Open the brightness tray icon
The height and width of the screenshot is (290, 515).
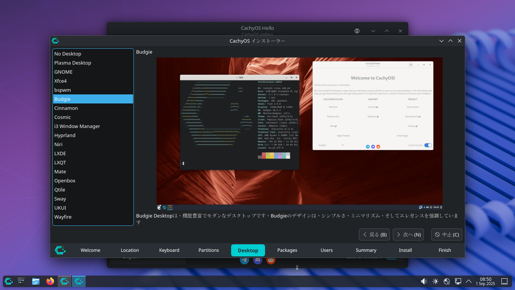[435, 281]
